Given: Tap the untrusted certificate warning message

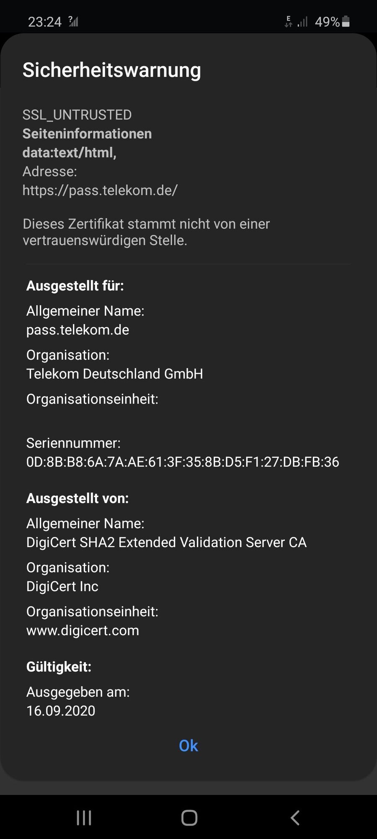Looking at the screenshot, I should point(146,232).
